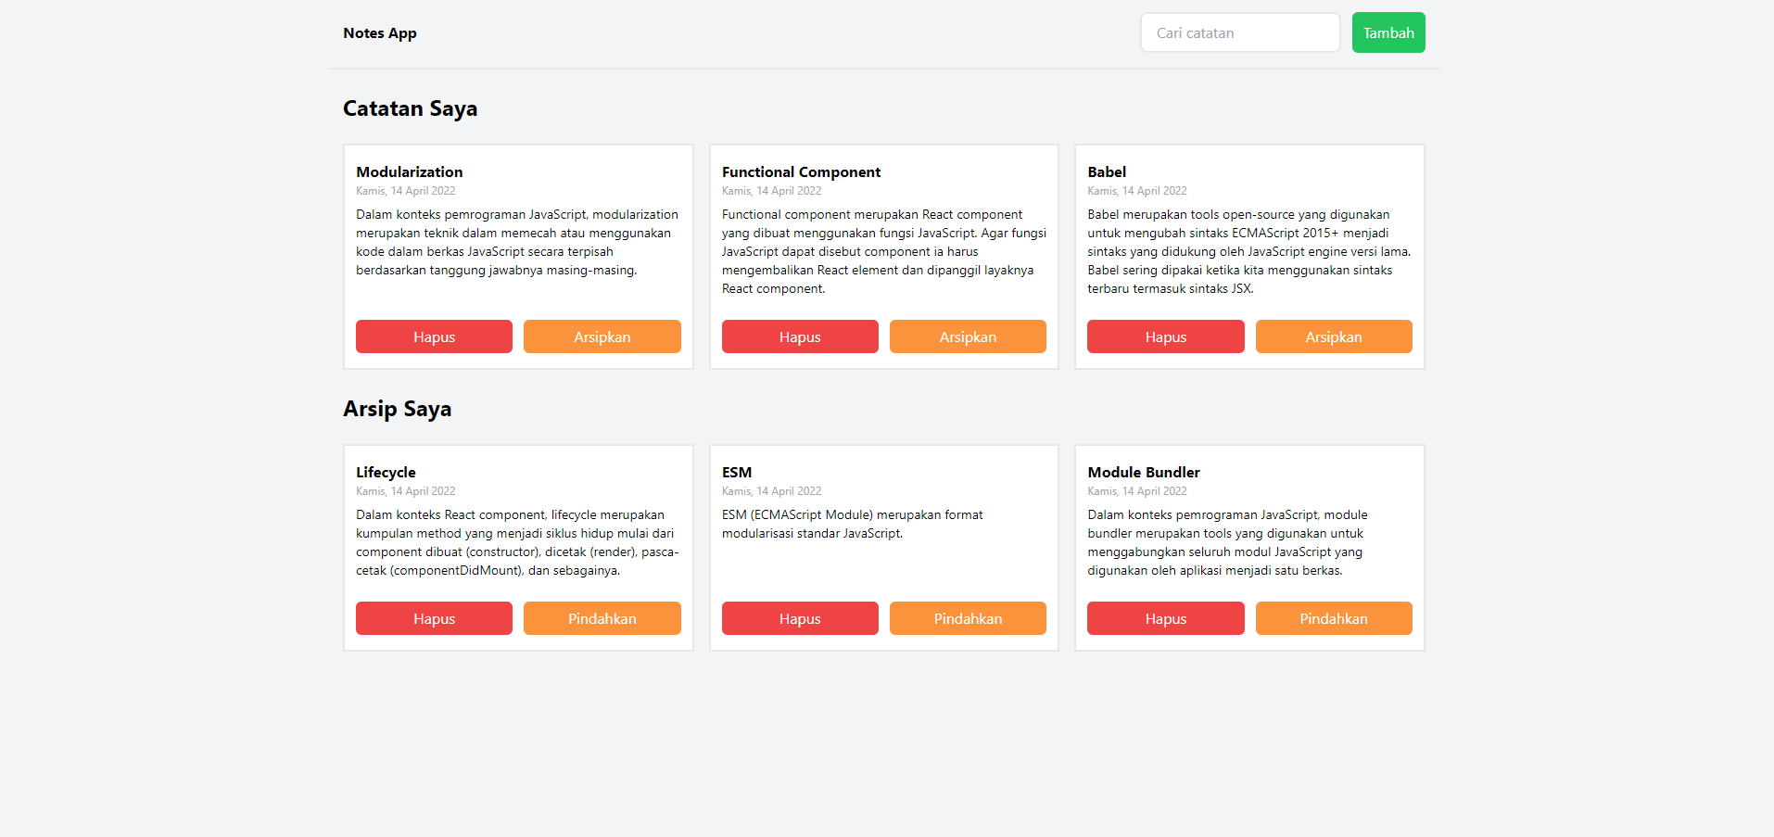The width and height of the screenshot is (1774, 837).
Task: Focus the Cari catatan search field
Action: [1239, 32]
